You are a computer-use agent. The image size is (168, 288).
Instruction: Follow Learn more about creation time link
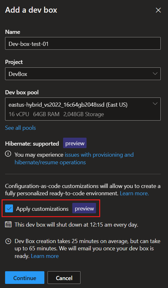[x=45, y=256]
